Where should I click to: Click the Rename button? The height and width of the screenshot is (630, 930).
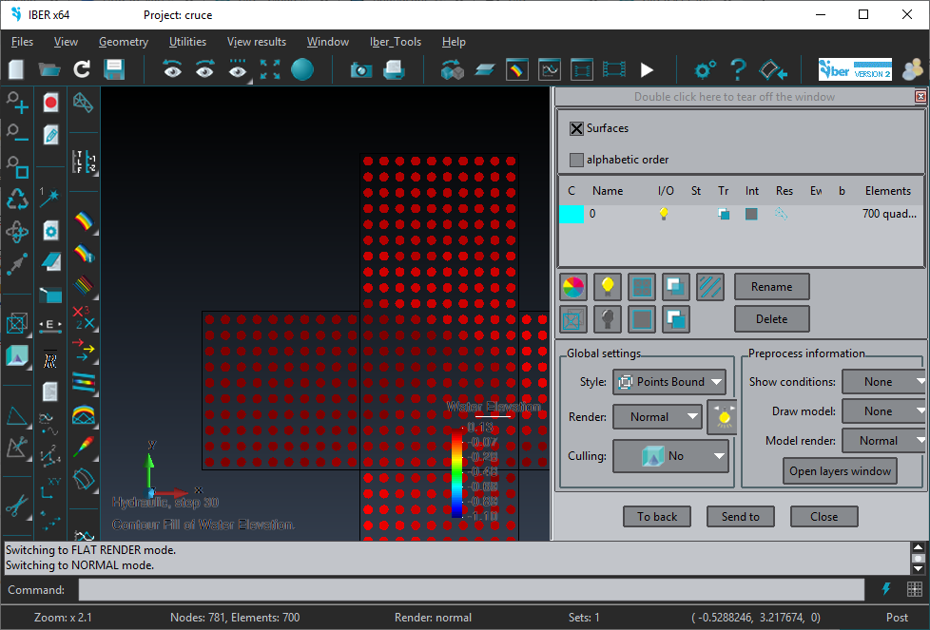coord(771,287)
